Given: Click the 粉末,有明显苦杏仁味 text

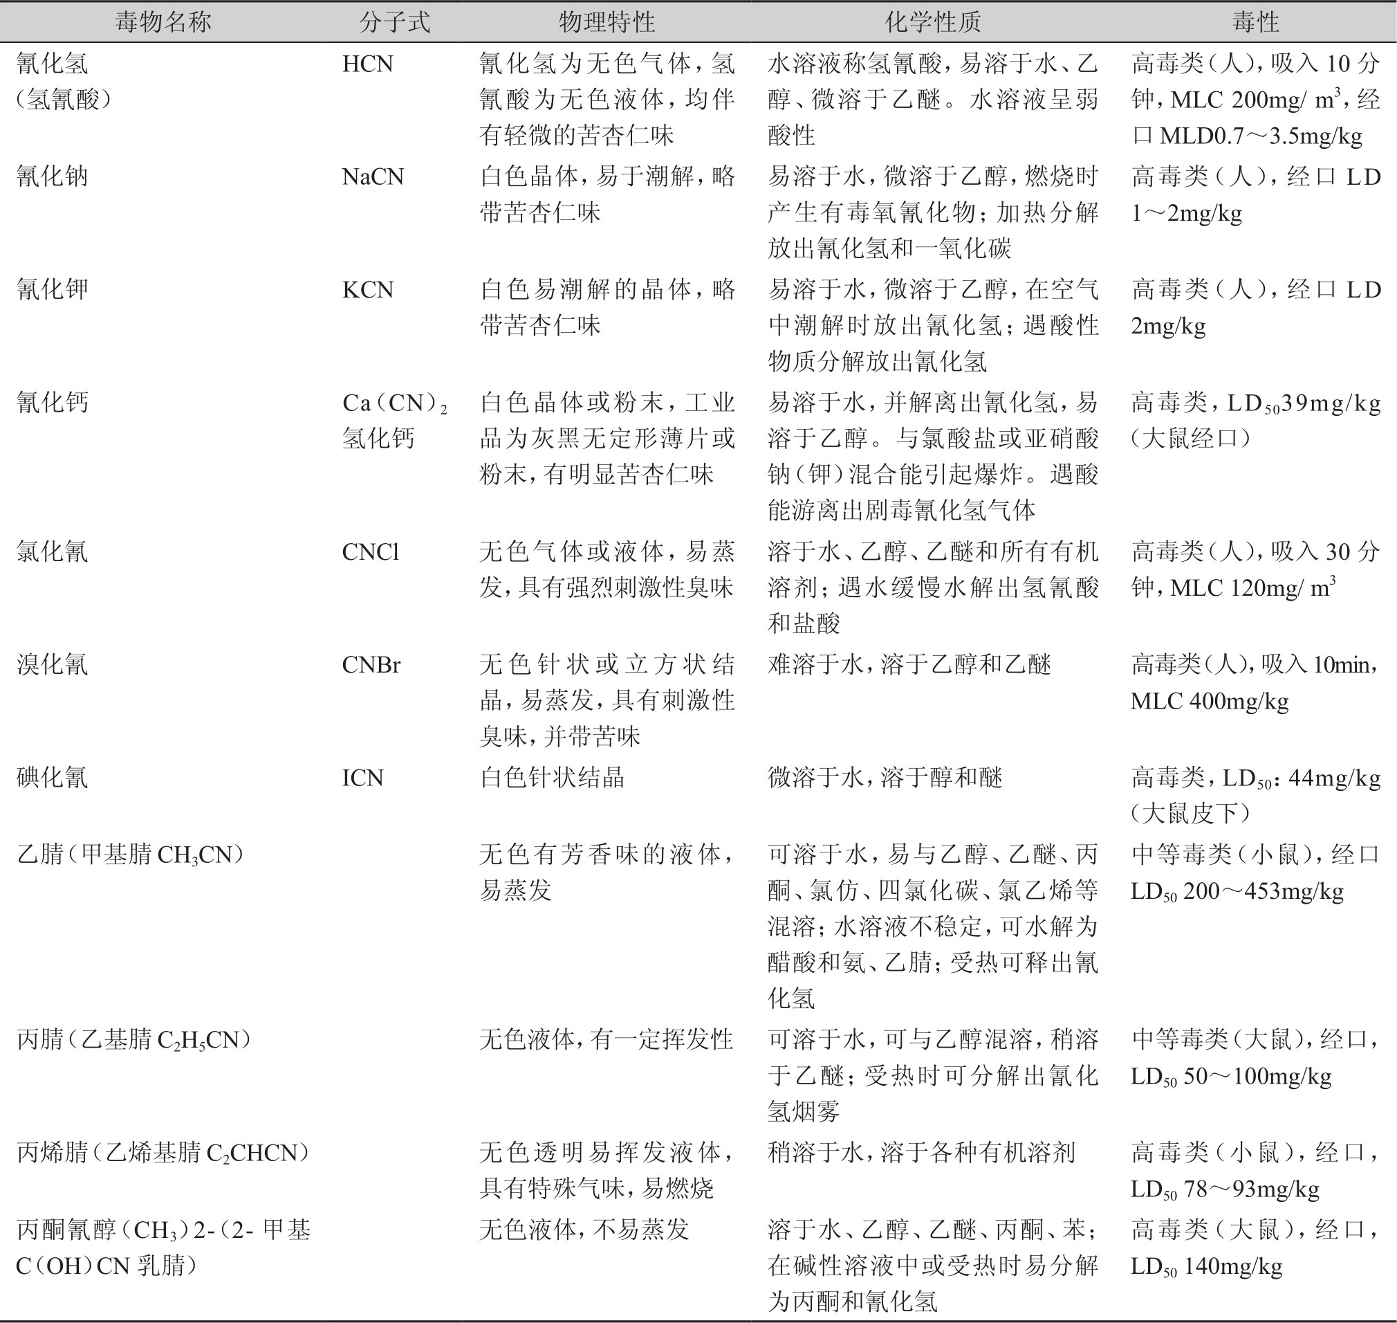Looking at the screenshot, I should (x=596, y=475).
